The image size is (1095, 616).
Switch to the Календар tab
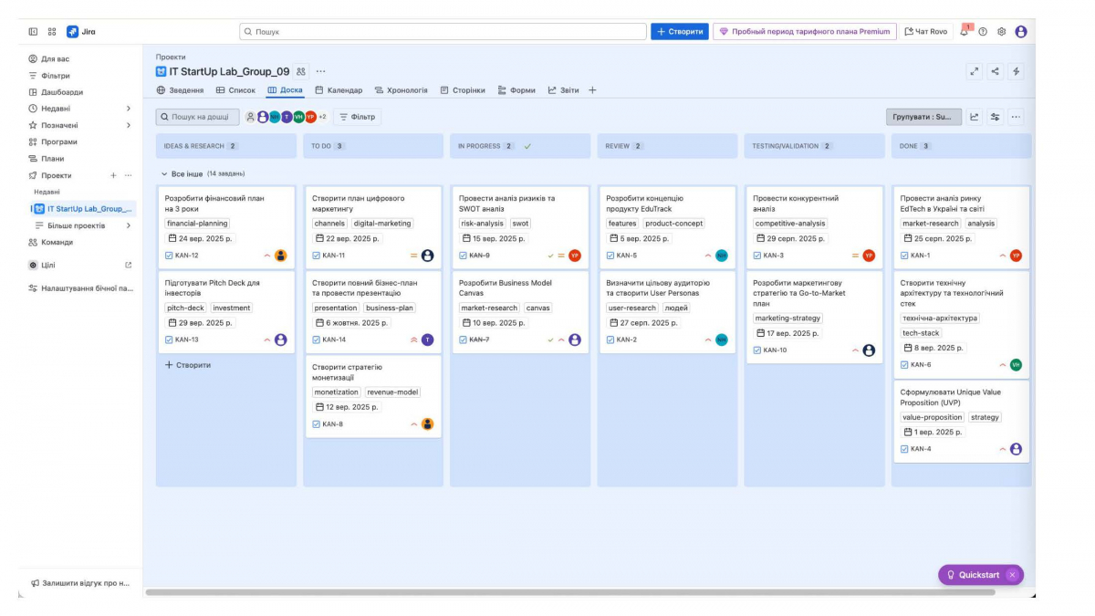click(x=339, y=90)
